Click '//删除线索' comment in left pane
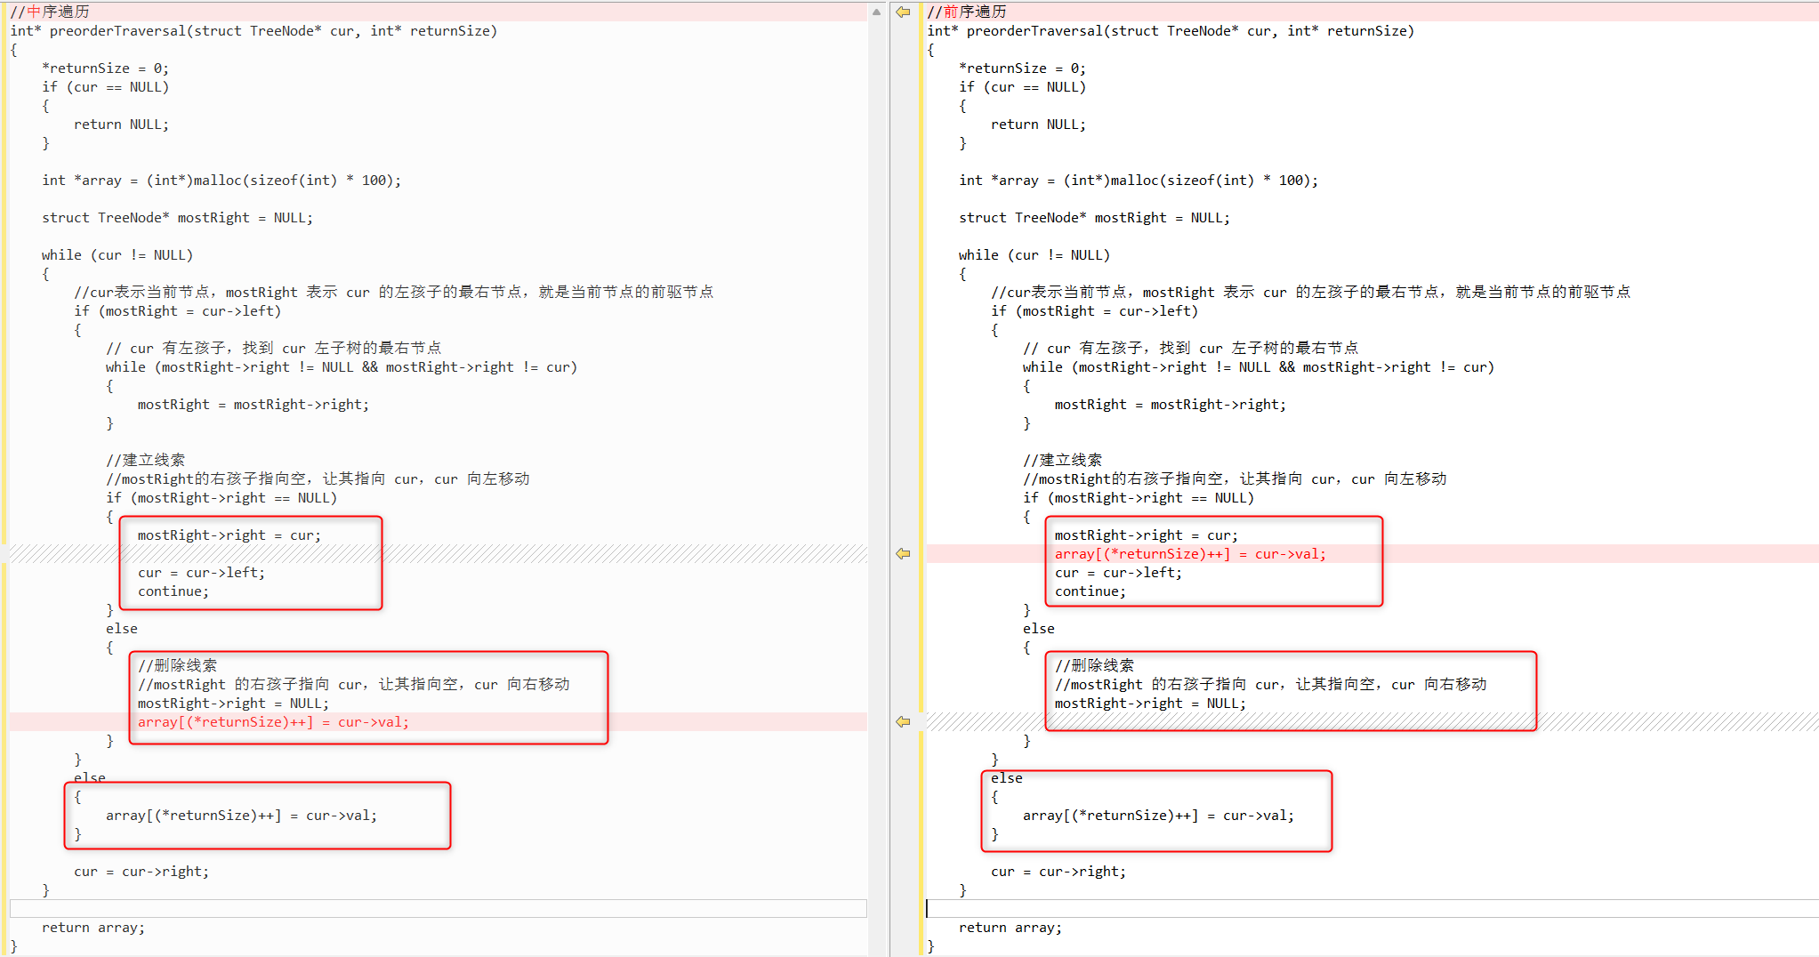 [x=178, y=665]
